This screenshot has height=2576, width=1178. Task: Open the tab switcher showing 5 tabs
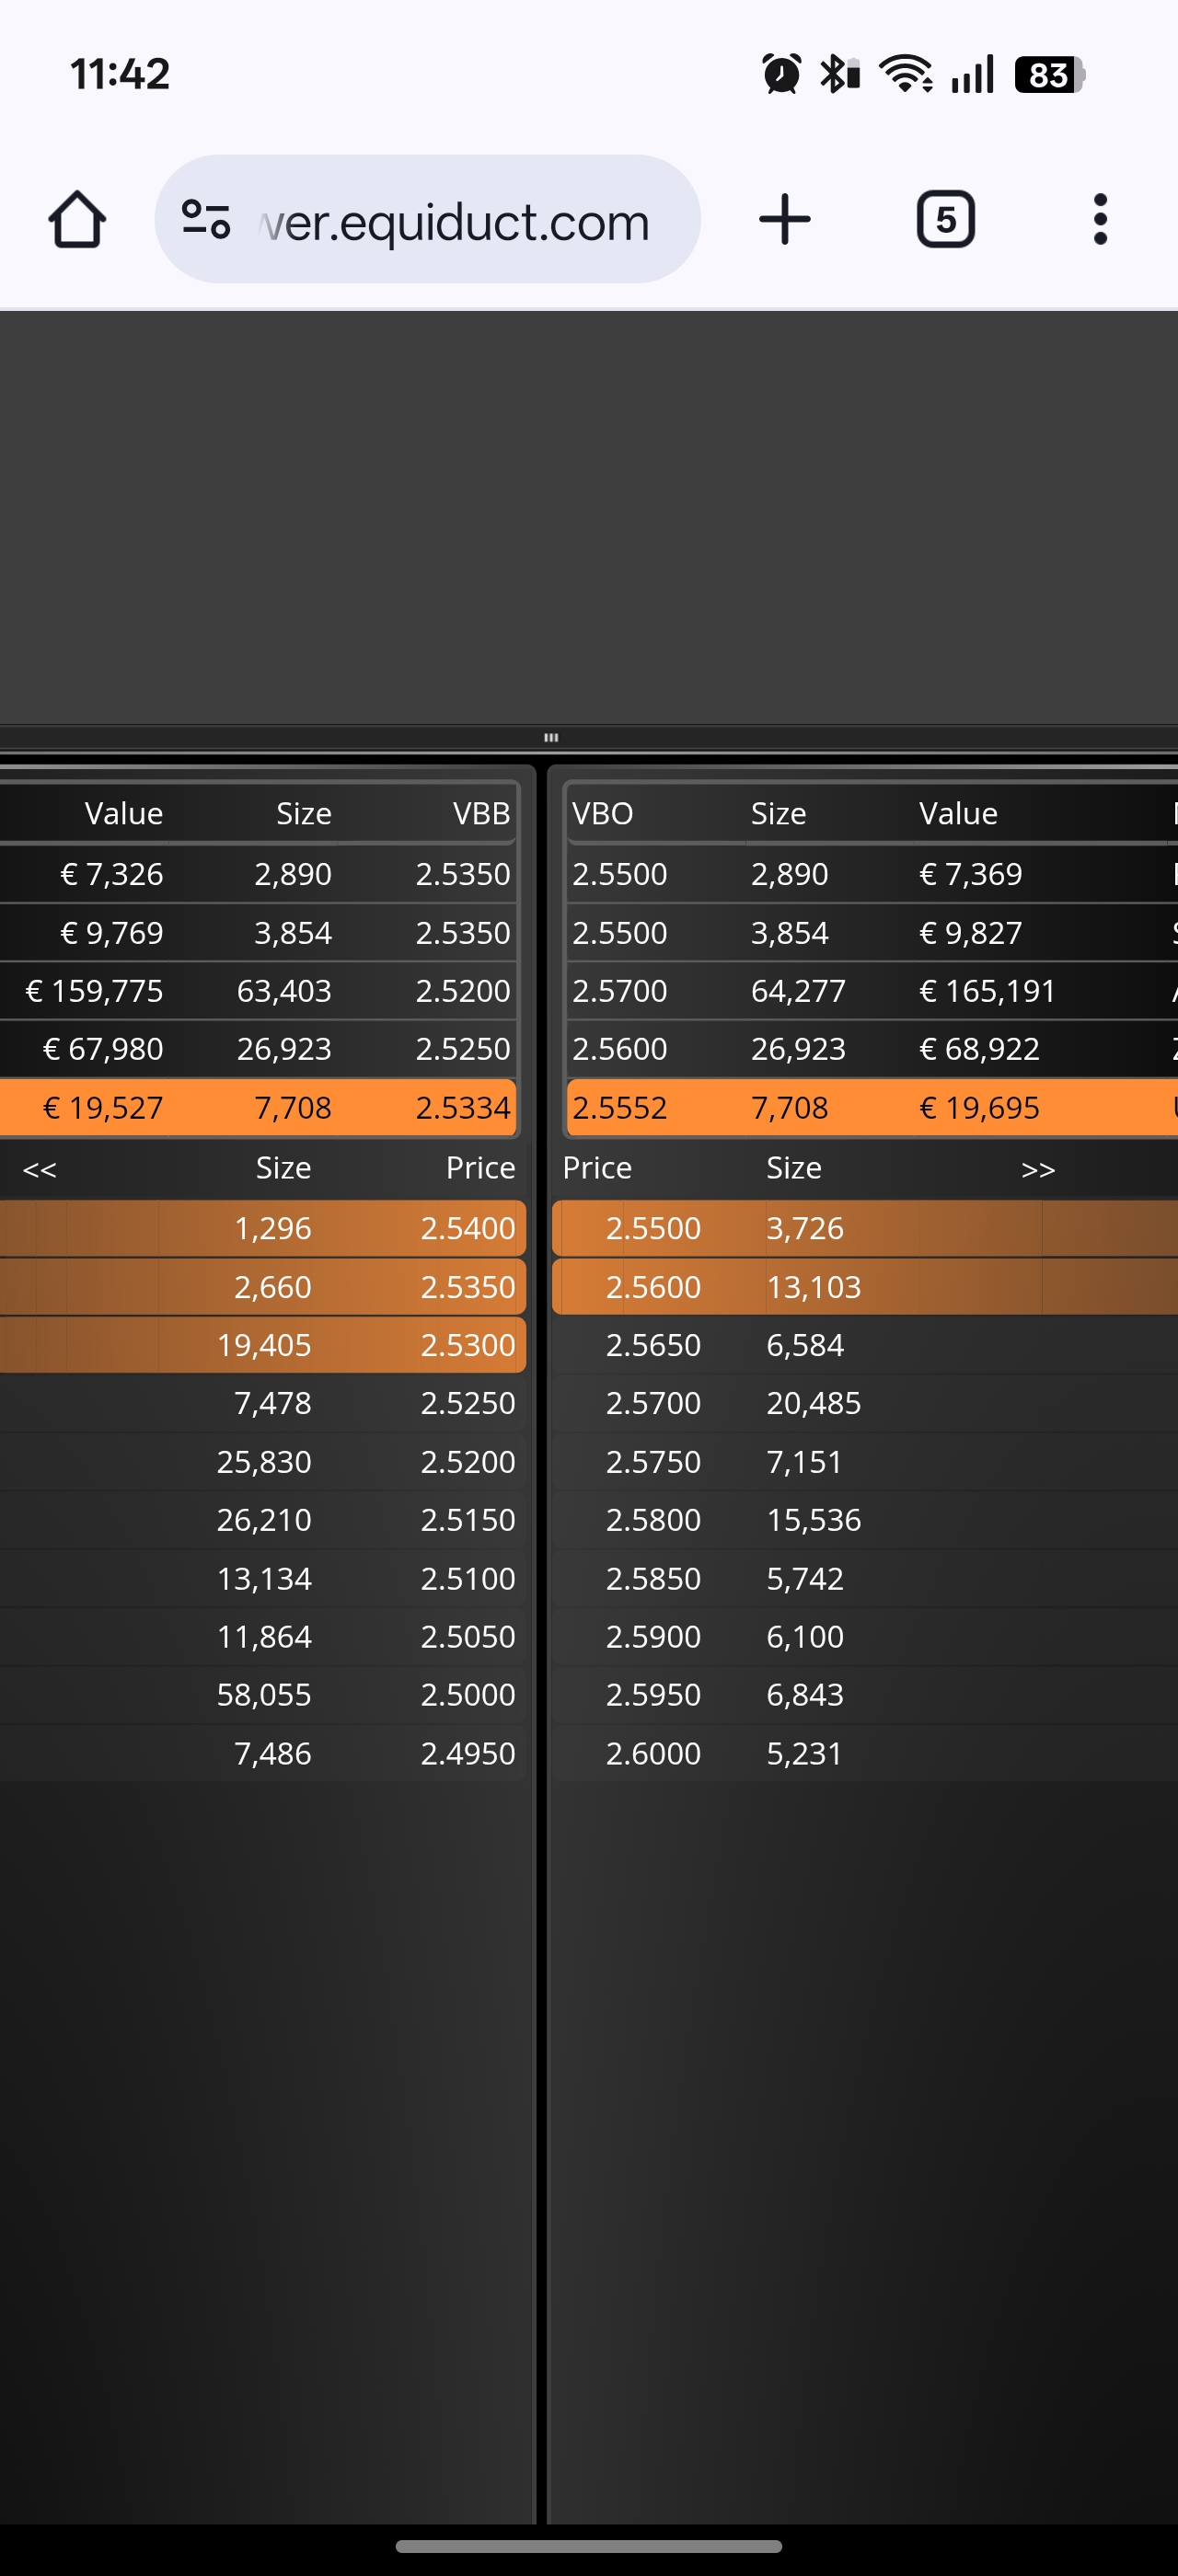tap(945, 219)
